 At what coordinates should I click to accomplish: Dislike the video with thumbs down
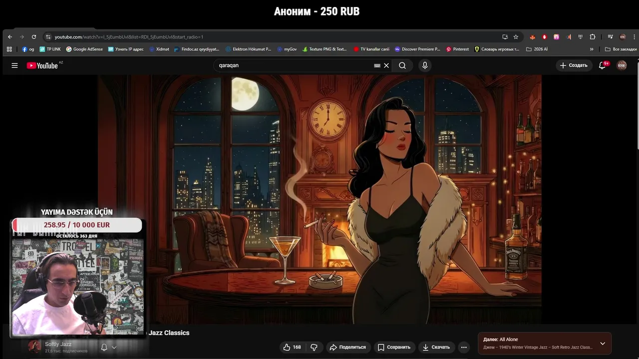[314, 347]
